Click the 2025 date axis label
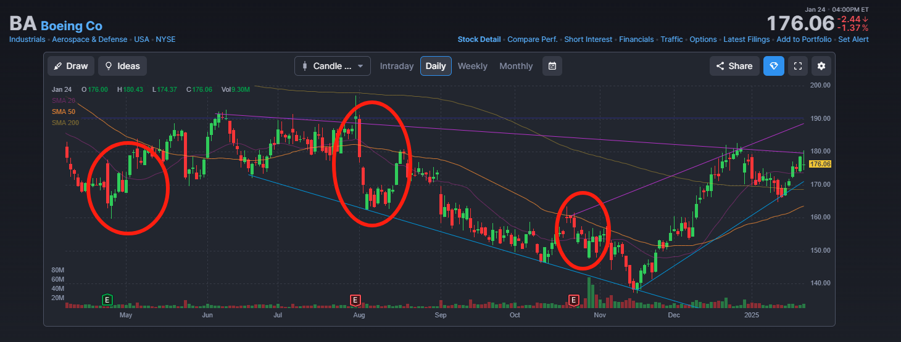Screen dimensions: 901x342 point(752,315)
